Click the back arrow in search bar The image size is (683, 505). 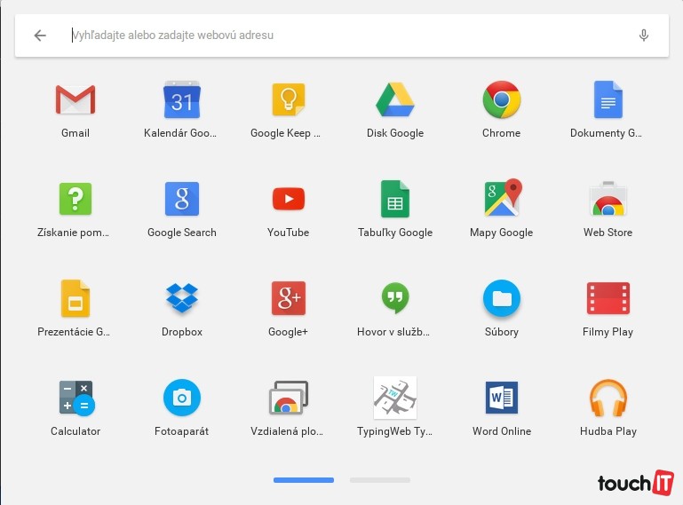tap(40, 36)
